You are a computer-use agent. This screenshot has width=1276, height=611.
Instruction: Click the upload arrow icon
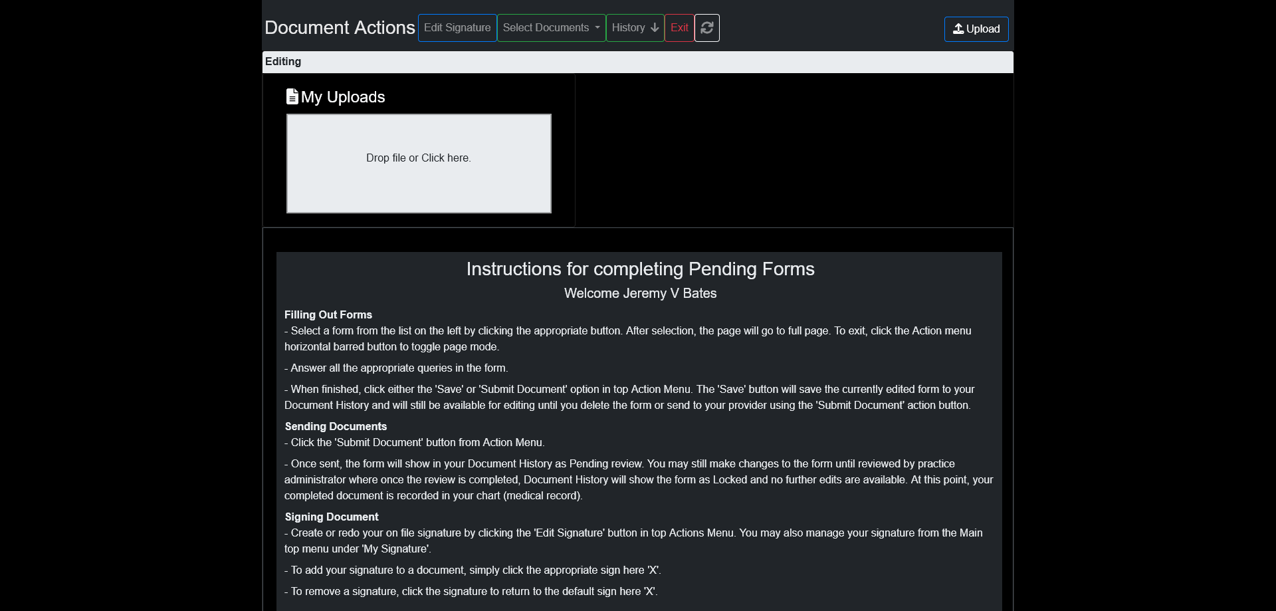pos(958,29)
